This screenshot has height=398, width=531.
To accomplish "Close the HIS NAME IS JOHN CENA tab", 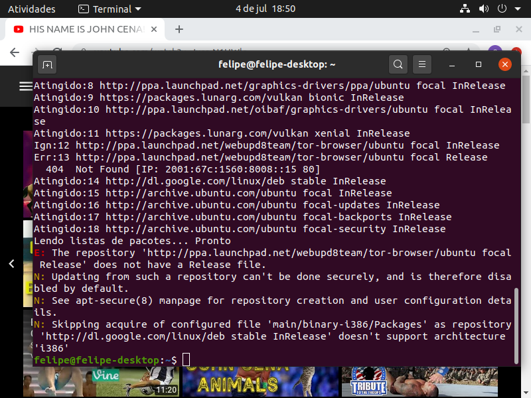I will click(154, 29).
